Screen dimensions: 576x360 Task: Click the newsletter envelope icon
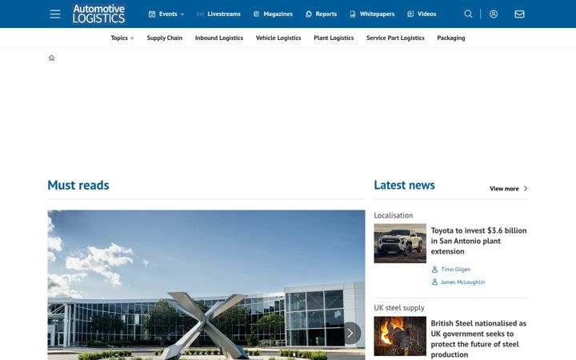tap(519, 14)
